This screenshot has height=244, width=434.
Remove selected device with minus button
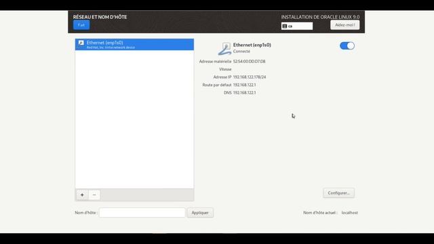pos(94,195)
